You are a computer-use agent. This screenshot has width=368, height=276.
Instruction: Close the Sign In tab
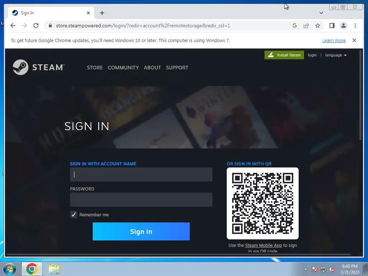[88, 13]
